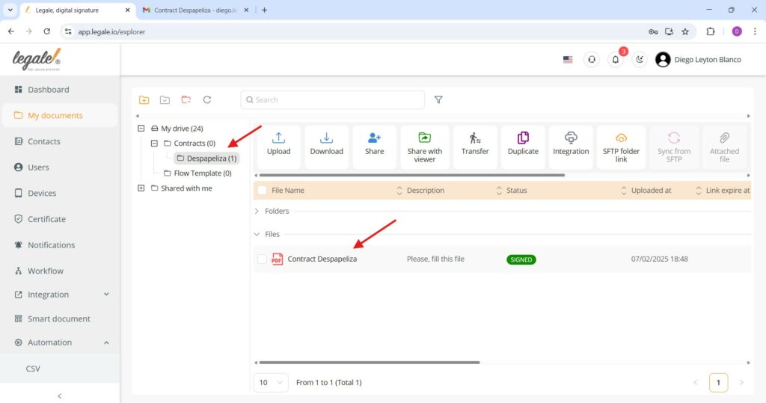Open My documents in the sidebar

[61, 115]
